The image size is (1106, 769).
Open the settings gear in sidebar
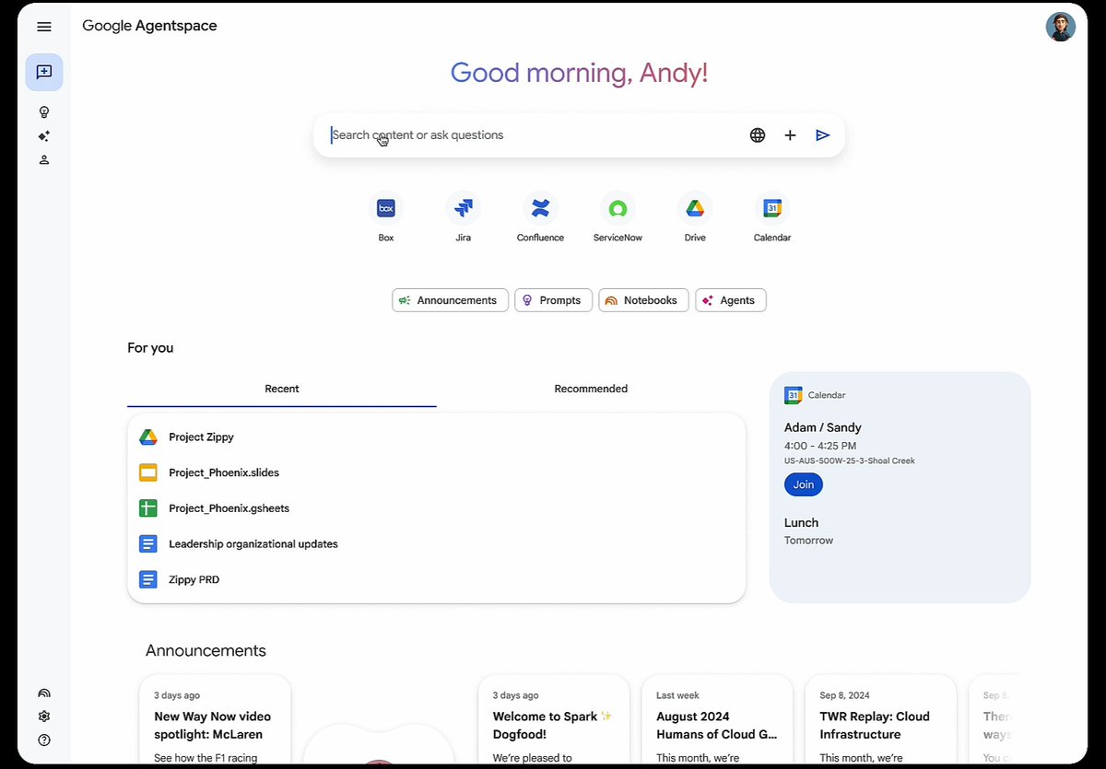[x=43, y=717]
